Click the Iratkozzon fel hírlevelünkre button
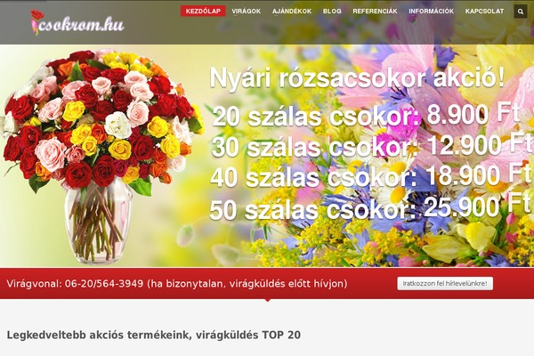Screen dimensions: 534x356 [x=445, y=283]
